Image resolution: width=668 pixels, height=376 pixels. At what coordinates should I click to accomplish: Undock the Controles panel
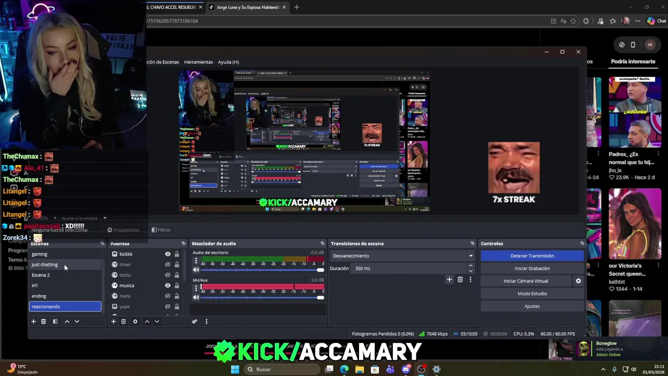pyautogui.click(x=582, y=244)
